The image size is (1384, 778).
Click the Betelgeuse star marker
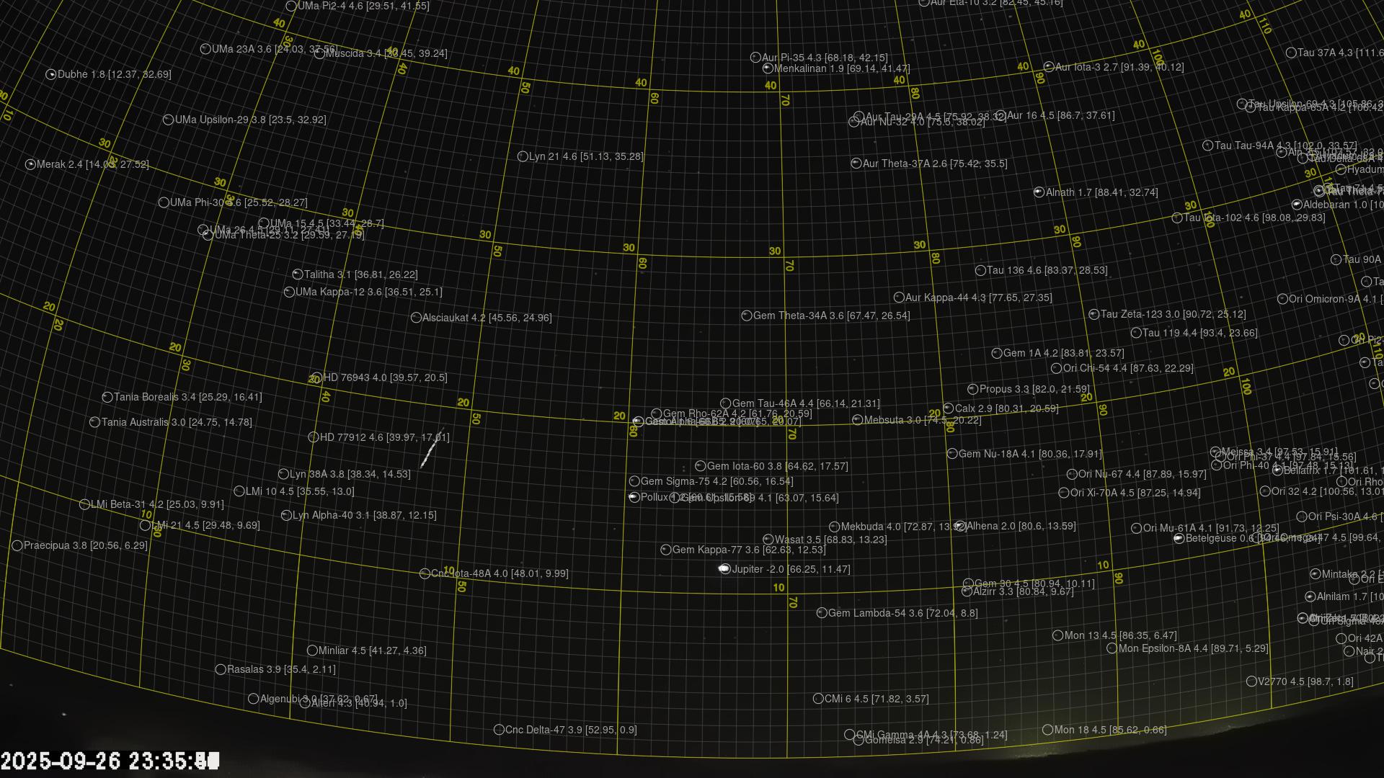[x=1179, y=538]
